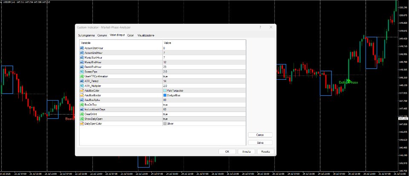Viewport: 409px width, 176px height.
Task: Click the PaleTurquoise color swatch
Action: [x=165, y=91]
